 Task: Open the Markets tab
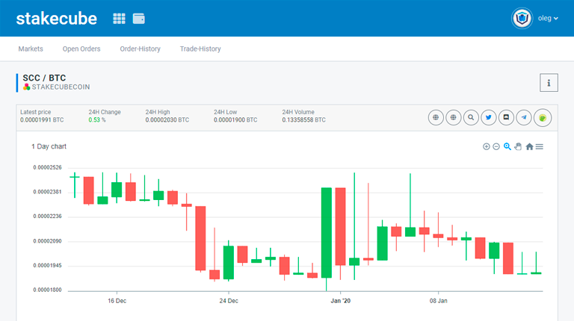(x=31, y=49)
